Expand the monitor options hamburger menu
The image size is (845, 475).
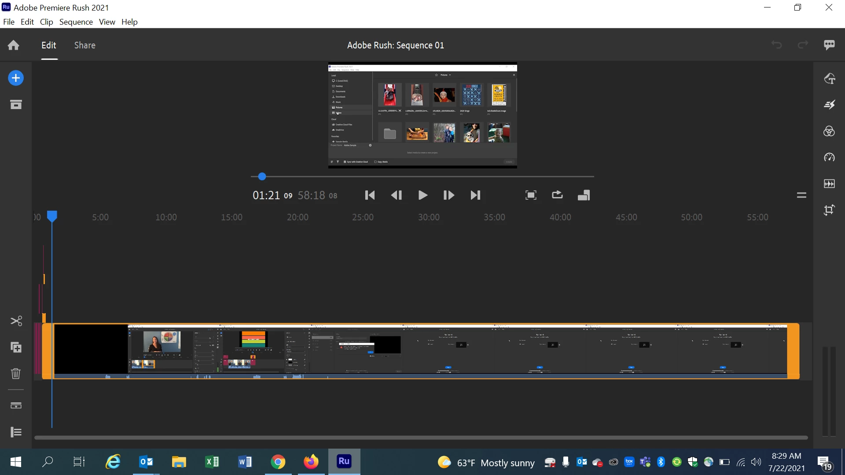click(x=801, y=195)
